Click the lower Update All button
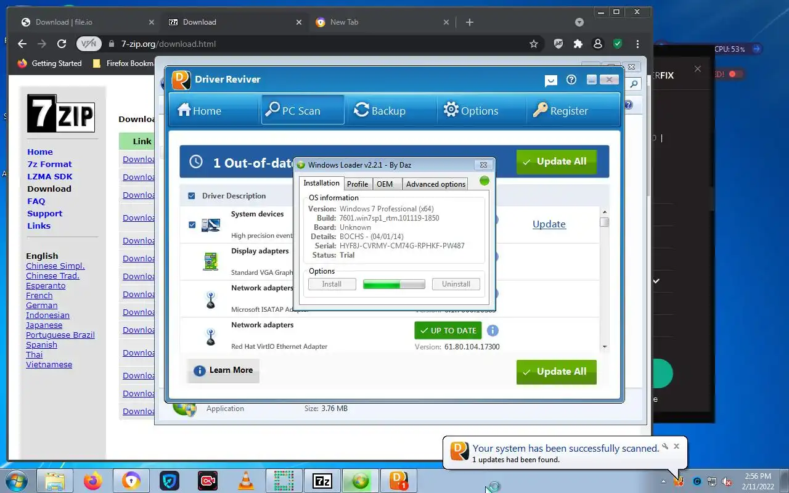 tap(557, 372)
